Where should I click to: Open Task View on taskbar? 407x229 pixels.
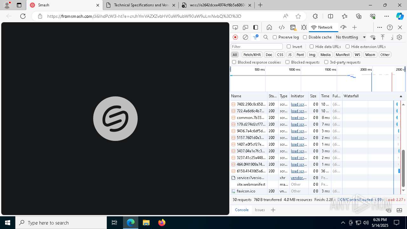[114, 223]
